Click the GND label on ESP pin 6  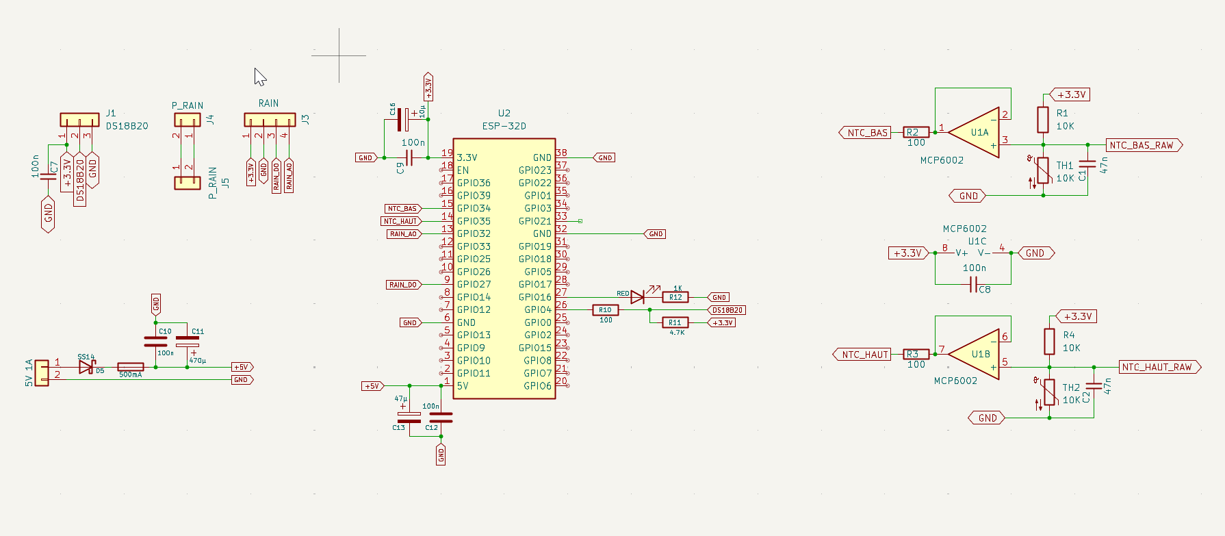click(x=411, y=322)
